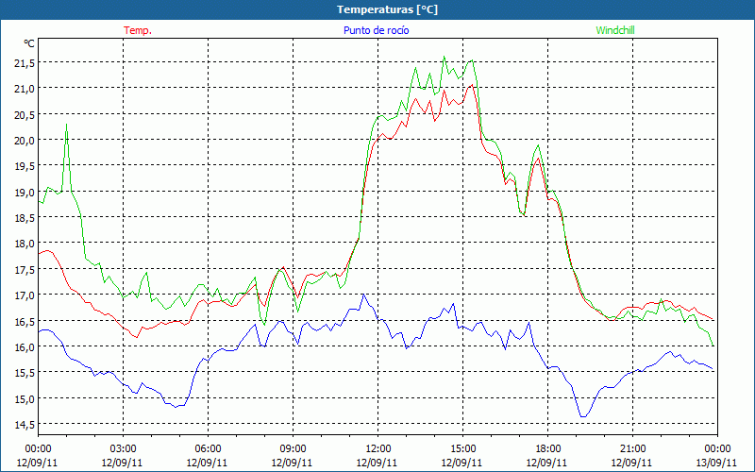755x472 pixels.
Task: Select the green 'Windchill' legend label
Action: point(615,30)
